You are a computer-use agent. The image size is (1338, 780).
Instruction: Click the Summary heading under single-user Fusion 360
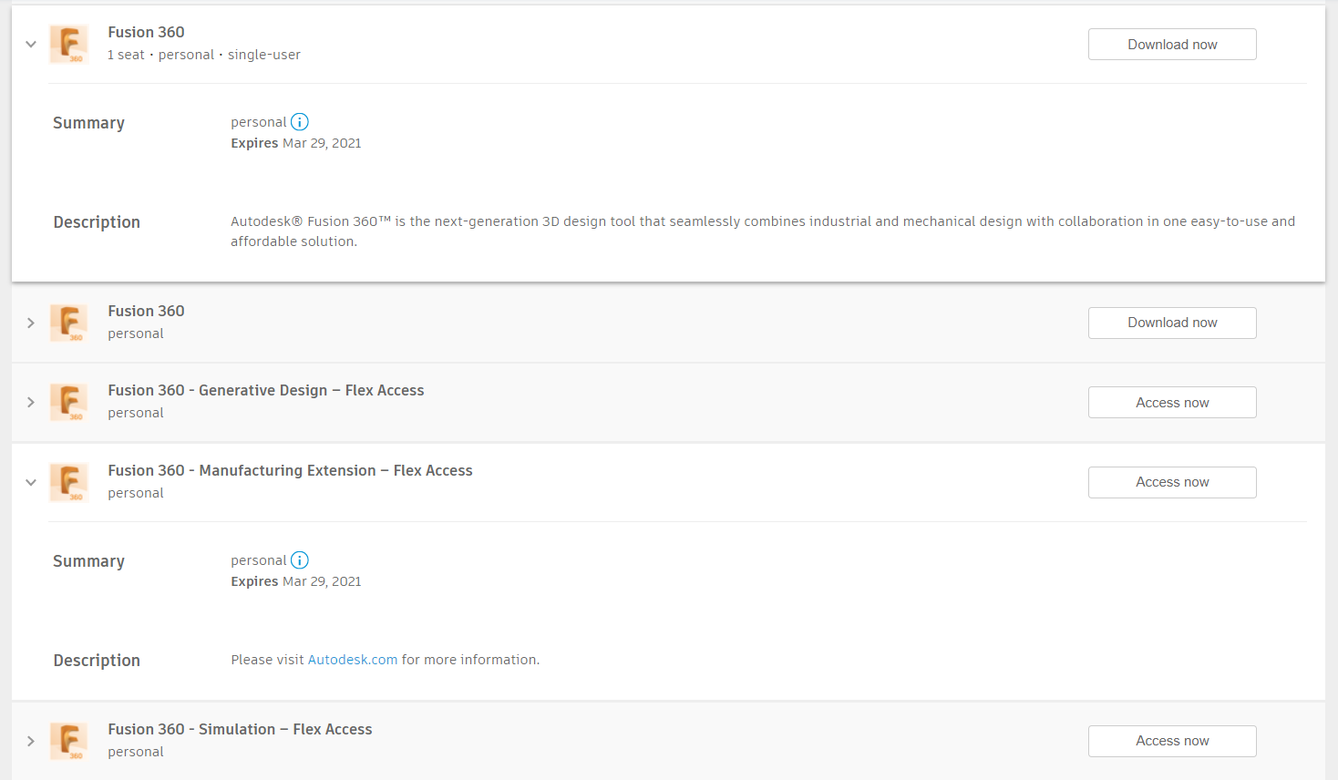click(88, 123)
